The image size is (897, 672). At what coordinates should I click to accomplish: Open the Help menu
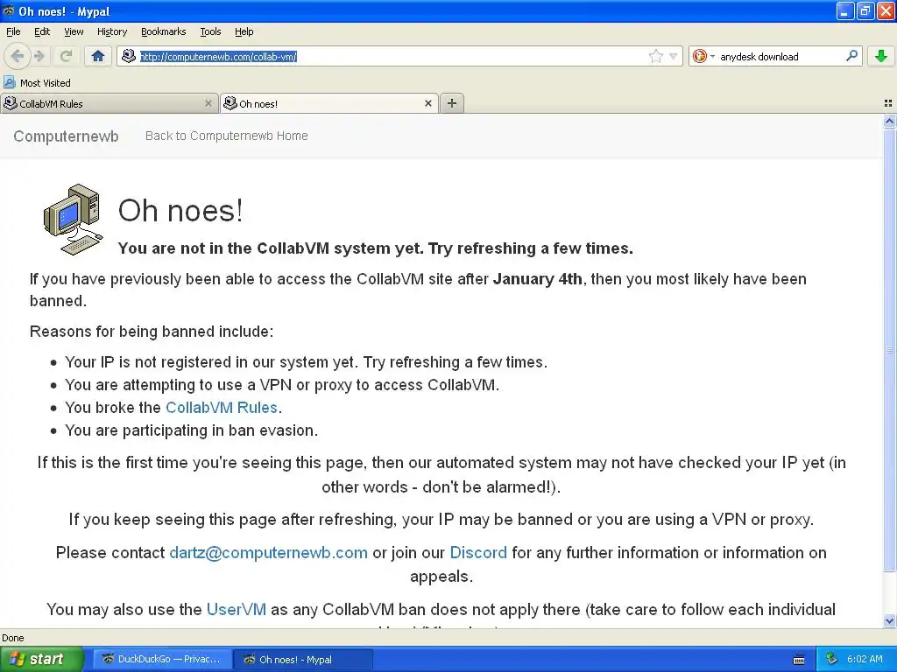point(244,31)
